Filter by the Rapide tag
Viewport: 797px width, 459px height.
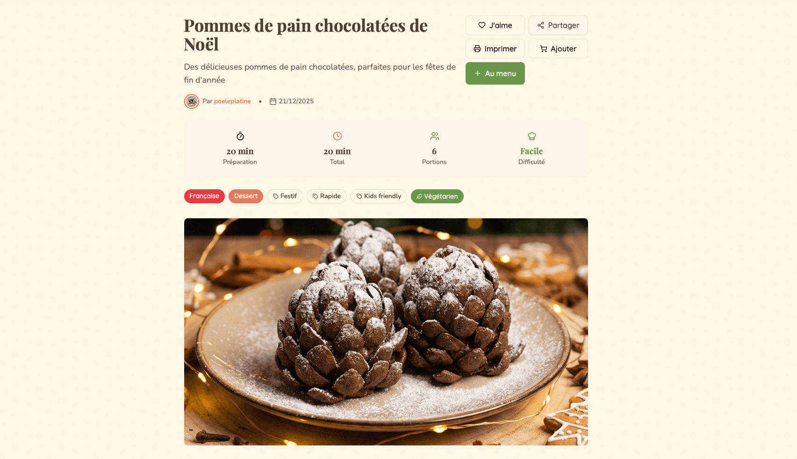(327, 196)
